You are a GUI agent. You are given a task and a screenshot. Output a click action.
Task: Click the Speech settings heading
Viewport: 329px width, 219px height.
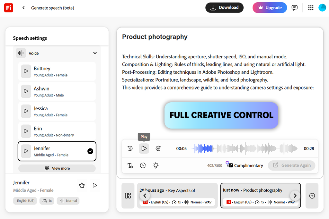pyautogui.click(x=30, y=38)
